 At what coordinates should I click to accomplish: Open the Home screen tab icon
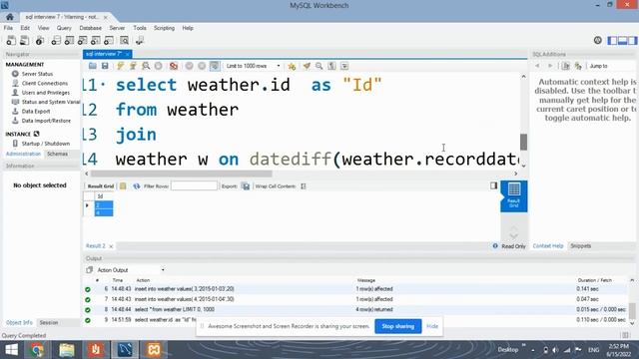pyautogui.click(x=9, y=17)
